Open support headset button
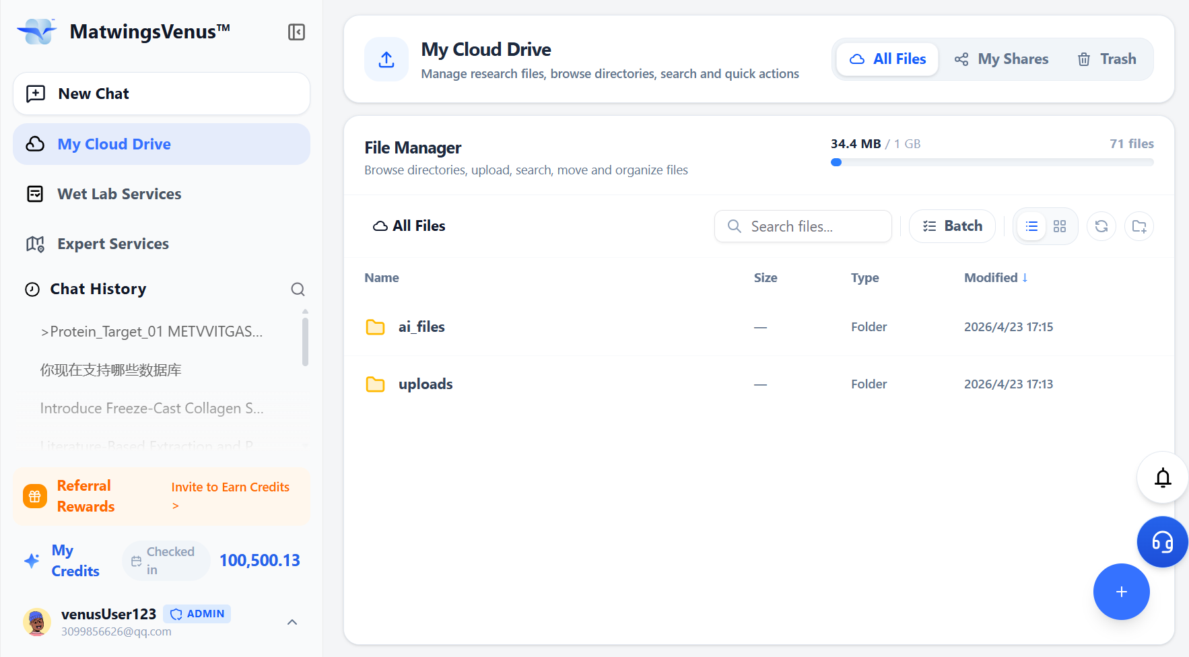This screenshot has width=1189, height=657. [x=1163, y=542]
